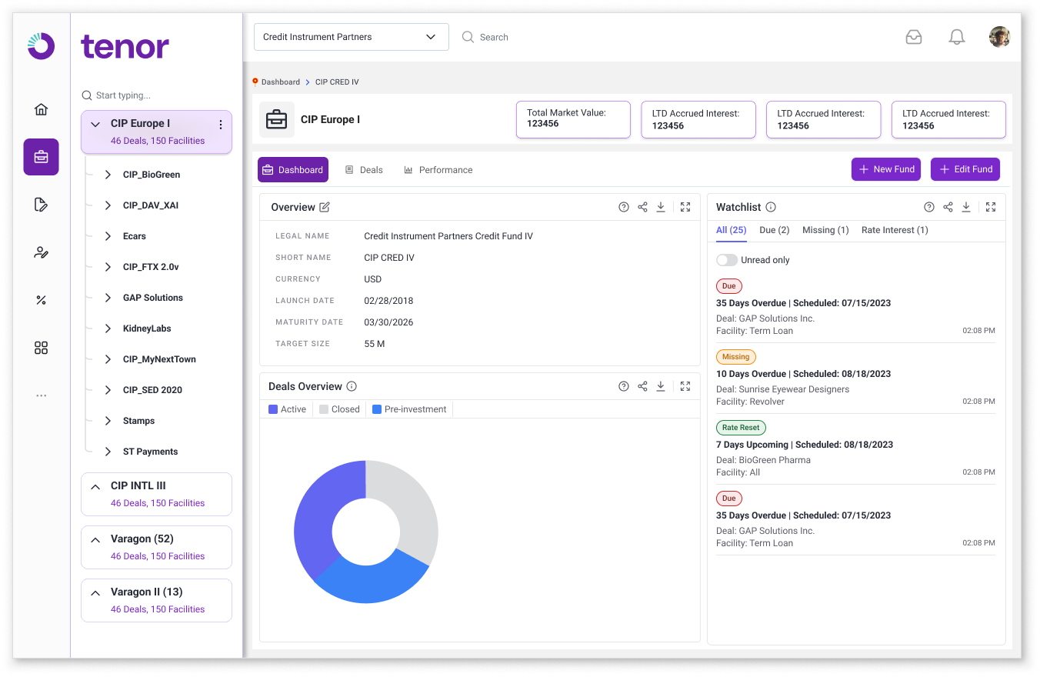The width and height of the screenshot is (1040, 677).
Task: Click the home icon in left sidebar
Action: [42, 109]
